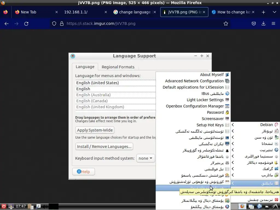Image resolution: width=280 pixels, height=210 pixels.
Task: Click the Help button
Action: pyautogui.click(x=83, y=172)
